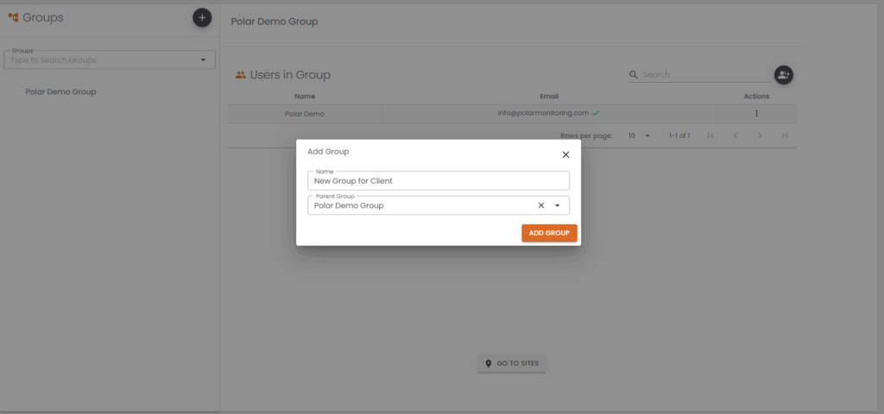Select Polar Demo Group in the sidebar
884x414 pixels.
[60, 91]
